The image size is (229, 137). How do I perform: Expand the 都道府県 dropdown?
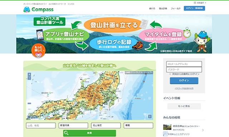pyautogui.click(x=73, y=126)
